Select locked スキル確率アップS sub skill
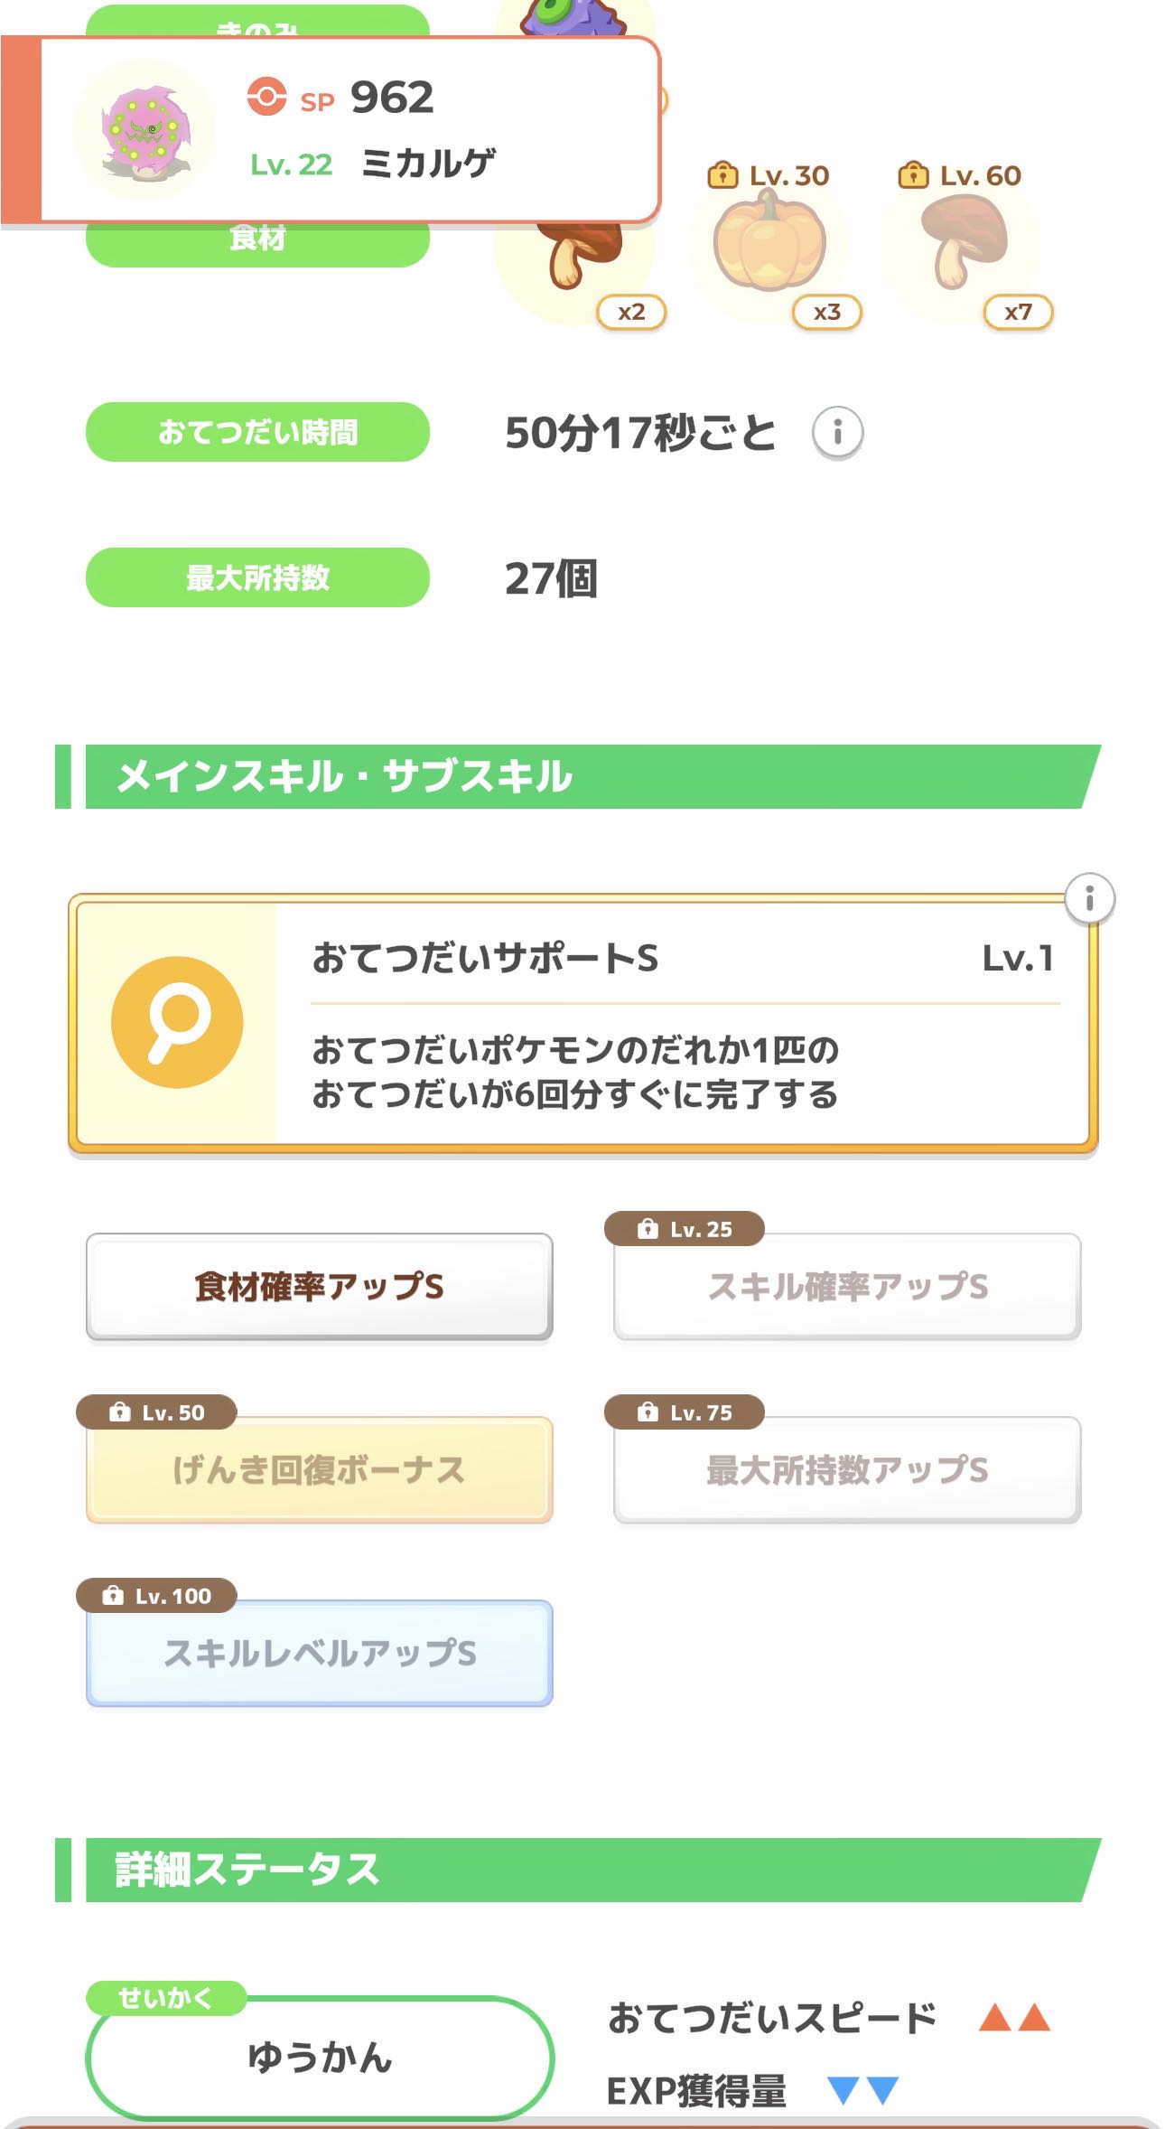The width and height of the screenshot is (1165, 2129). pos(847,1286)
